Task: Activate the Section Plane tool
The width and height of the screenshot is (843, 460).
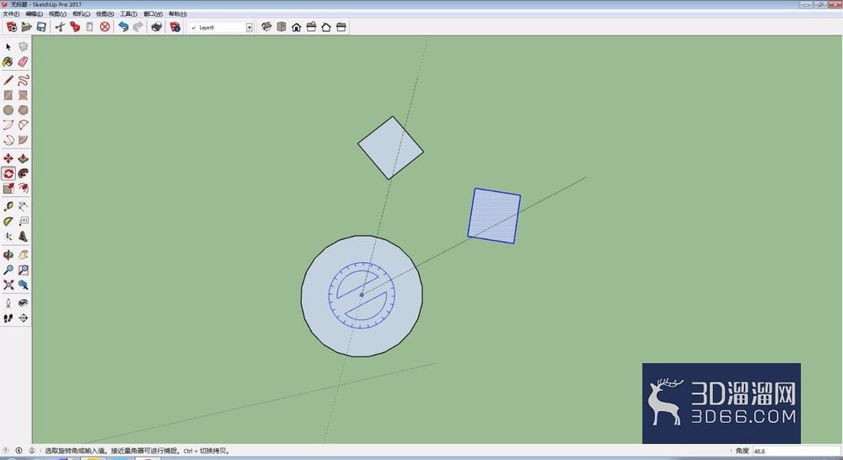Action: [x=23, y=318]
